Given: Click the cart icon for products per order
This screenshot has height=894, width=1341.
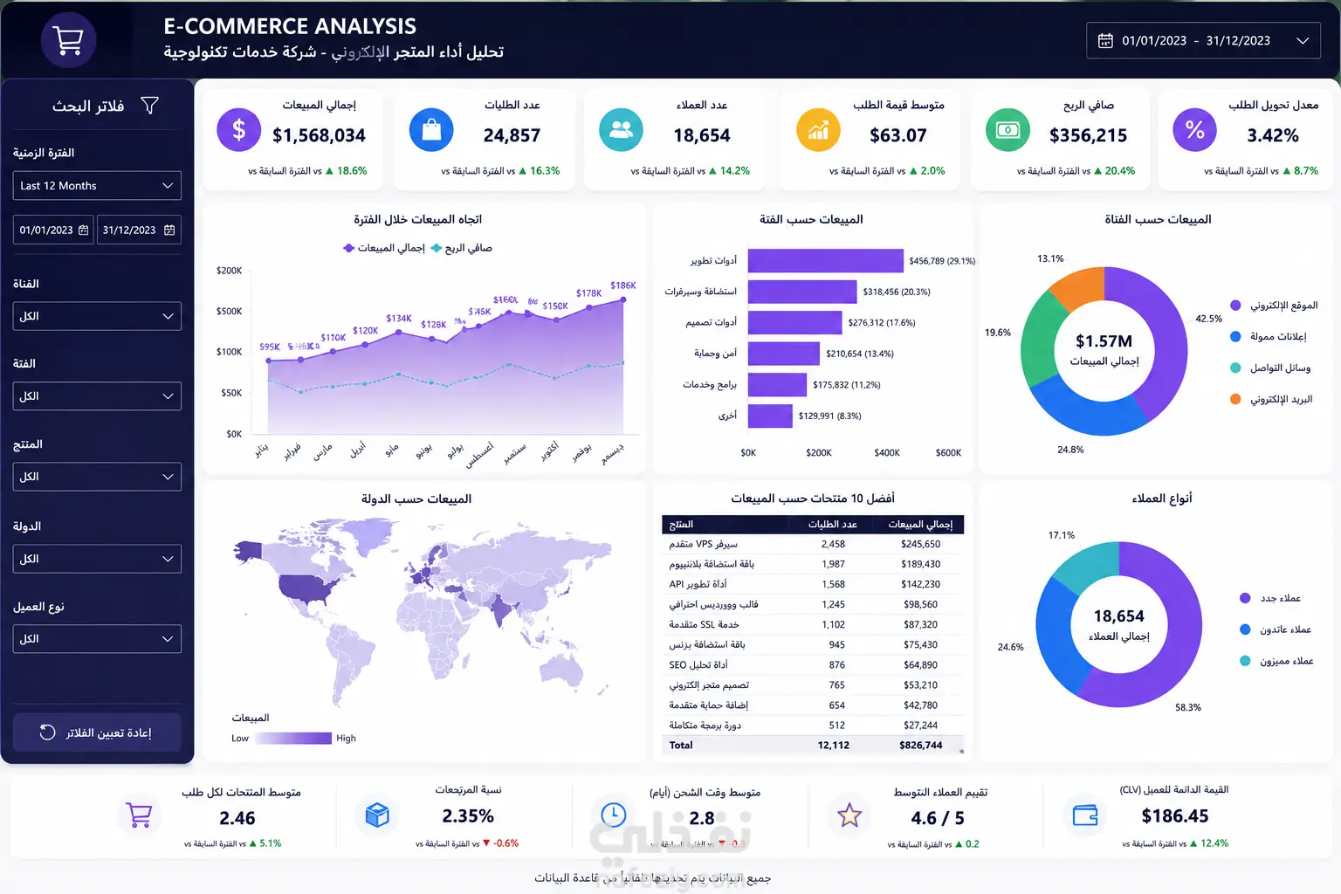Looking at the screenshot, I should pyautogui.click(x=140, y=815).
